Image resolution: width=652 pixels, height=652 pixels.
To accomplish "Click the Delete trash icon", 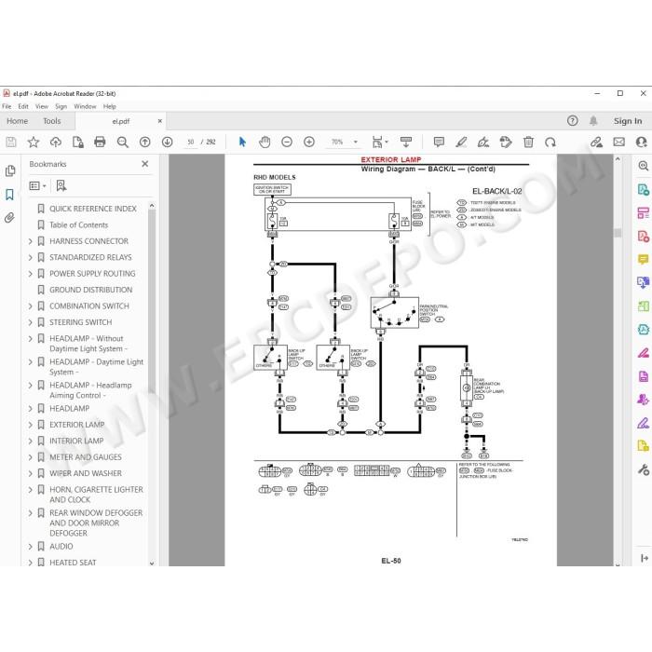I will (528, 143).
